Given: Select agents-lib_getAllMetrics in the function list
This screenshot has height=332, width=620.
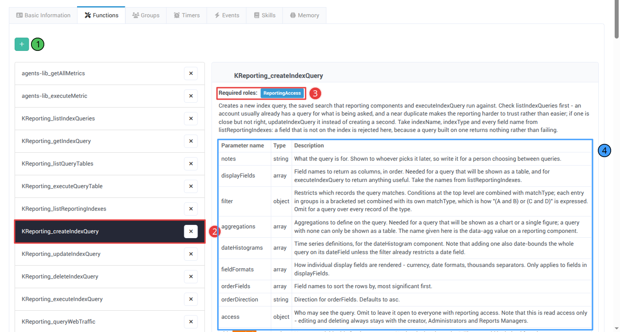Looking at the screenshot, I should point(110,73).
